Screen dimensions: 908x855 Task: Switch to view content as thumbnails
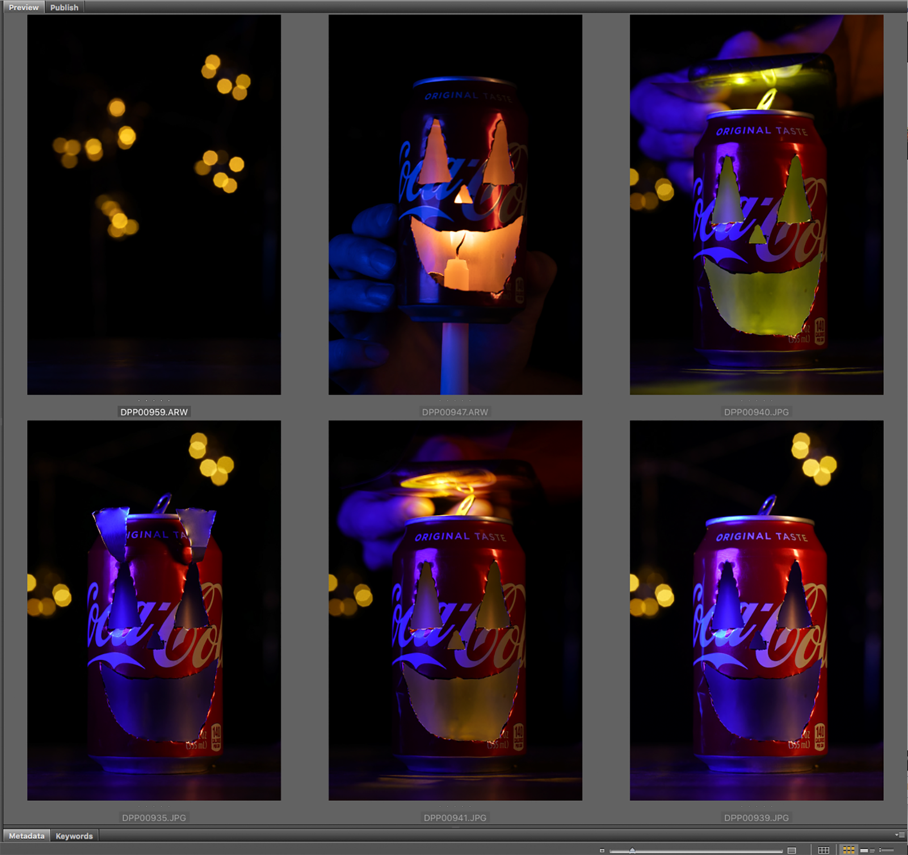click(x=848, y=850)
